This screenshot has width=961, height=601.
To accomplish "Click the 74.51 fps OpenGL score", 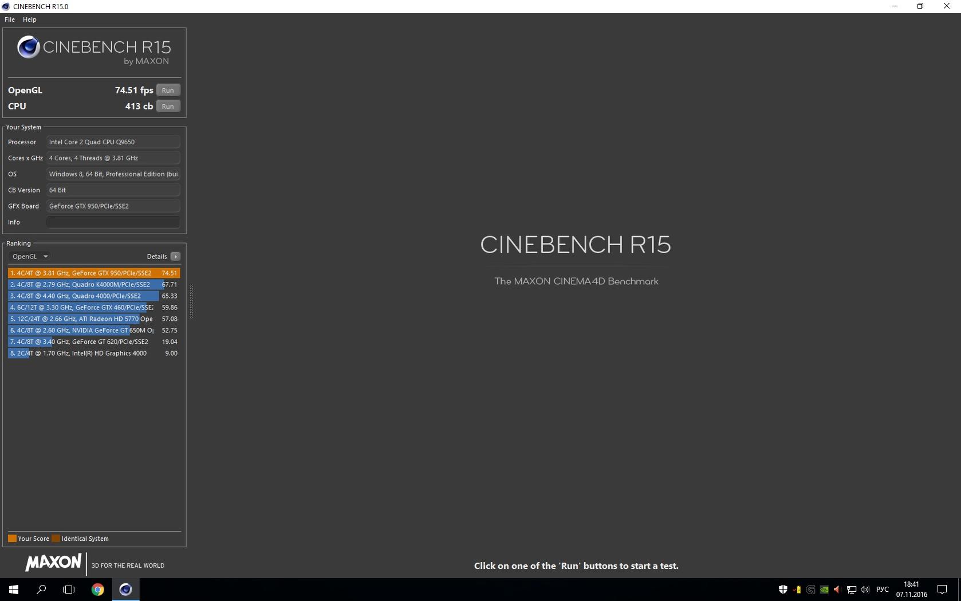I will (134, 90).
